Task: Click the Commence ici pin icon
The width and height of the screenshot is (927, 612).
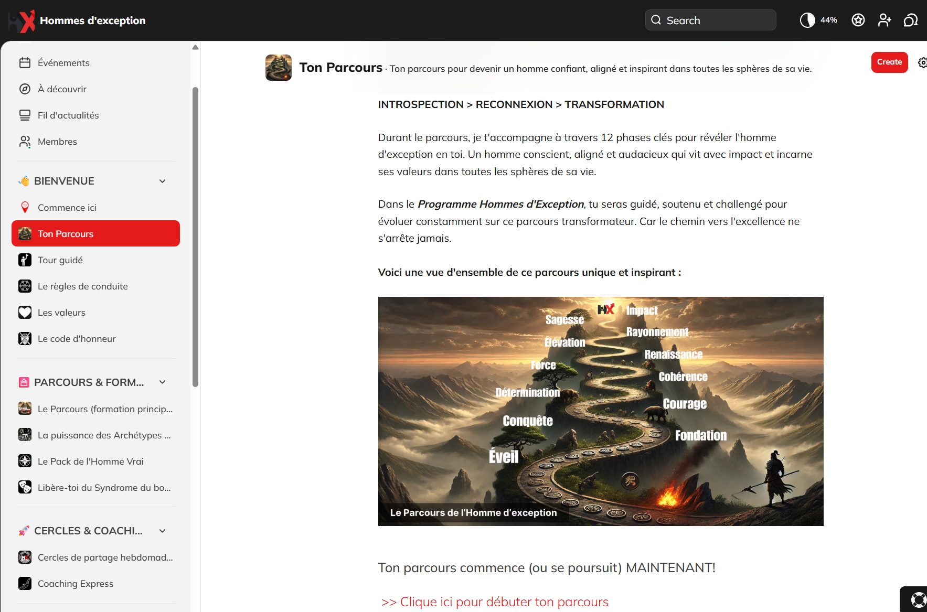Action: 25,208
